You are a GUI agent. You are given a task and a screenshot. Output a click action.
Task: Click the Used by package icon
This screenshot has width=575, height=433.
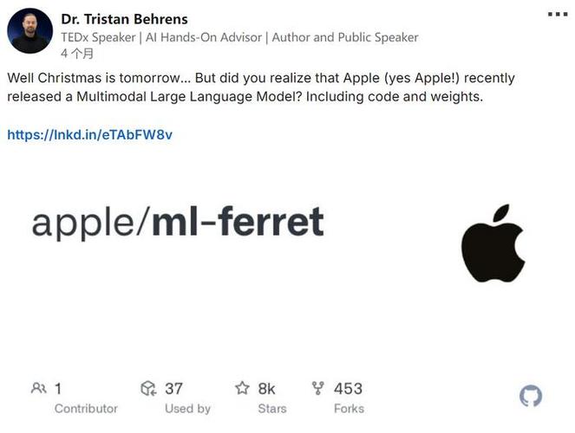pos(149,389)
